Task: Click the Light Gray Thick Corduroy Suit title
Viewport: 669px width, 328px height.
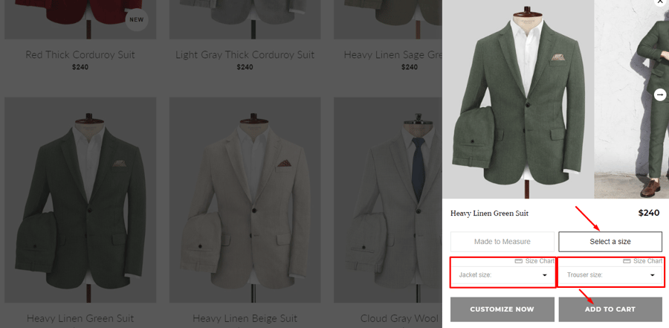Action: point(245,55)
